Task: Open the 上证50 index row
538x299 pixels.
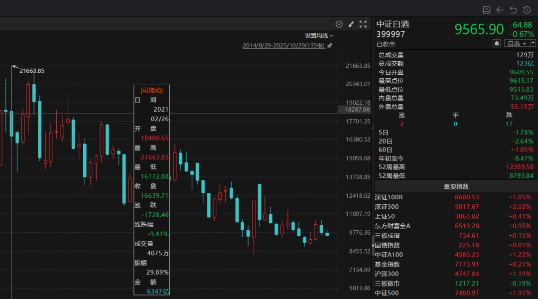Action: 456,217
